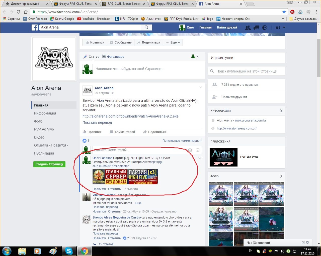Open Chrome back navigation arrow
The width and height of the screenshot is (321, 256).
(5, 12)
